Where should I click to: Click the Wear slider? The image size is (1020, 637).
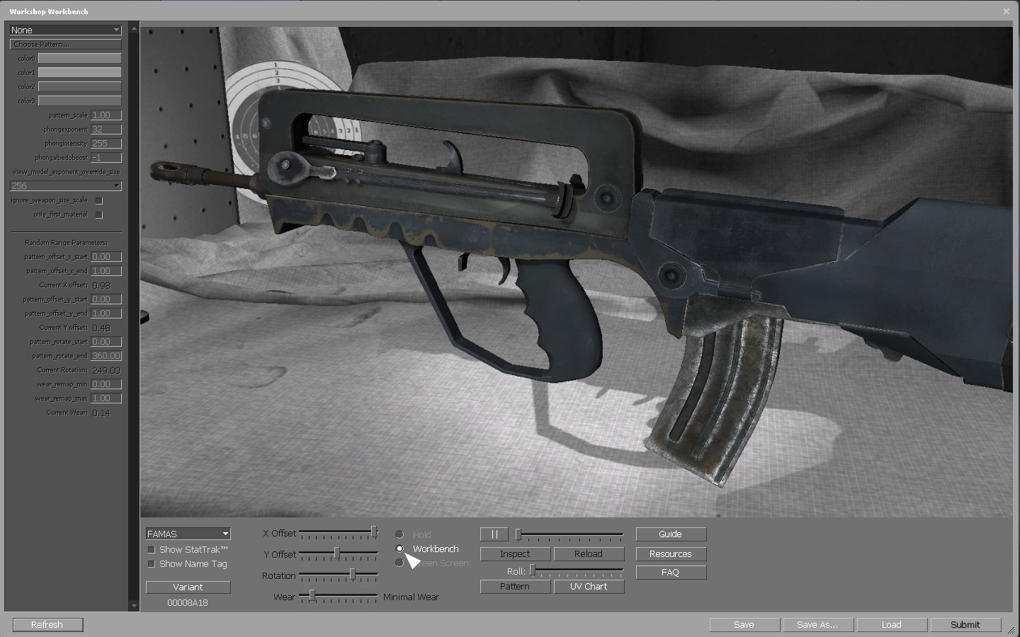tap(339, 597)
